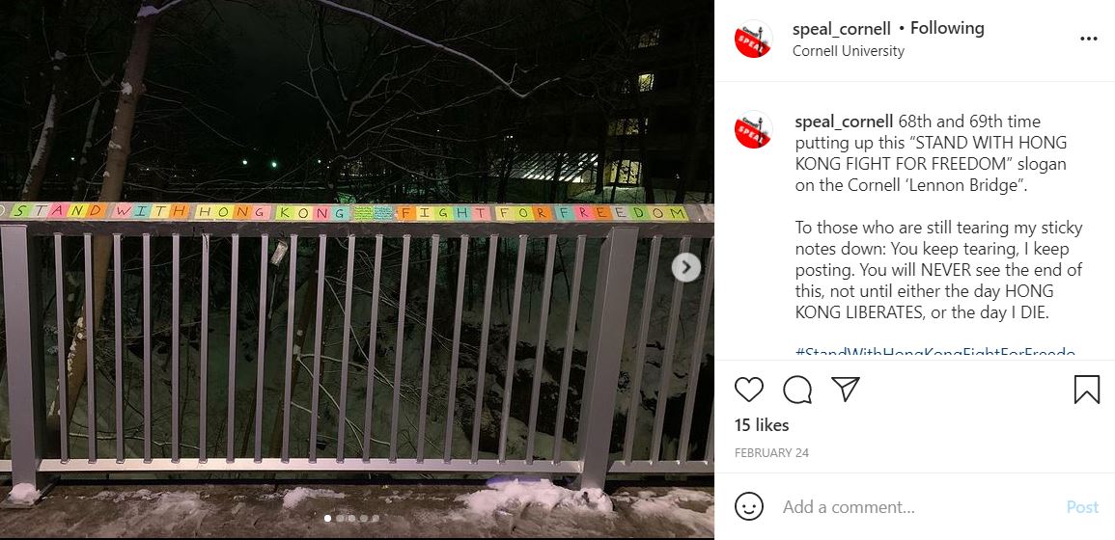Open the emoji picker smiley icon
Viewport: 1115px width, 540px height.
(x=749, y=506)
